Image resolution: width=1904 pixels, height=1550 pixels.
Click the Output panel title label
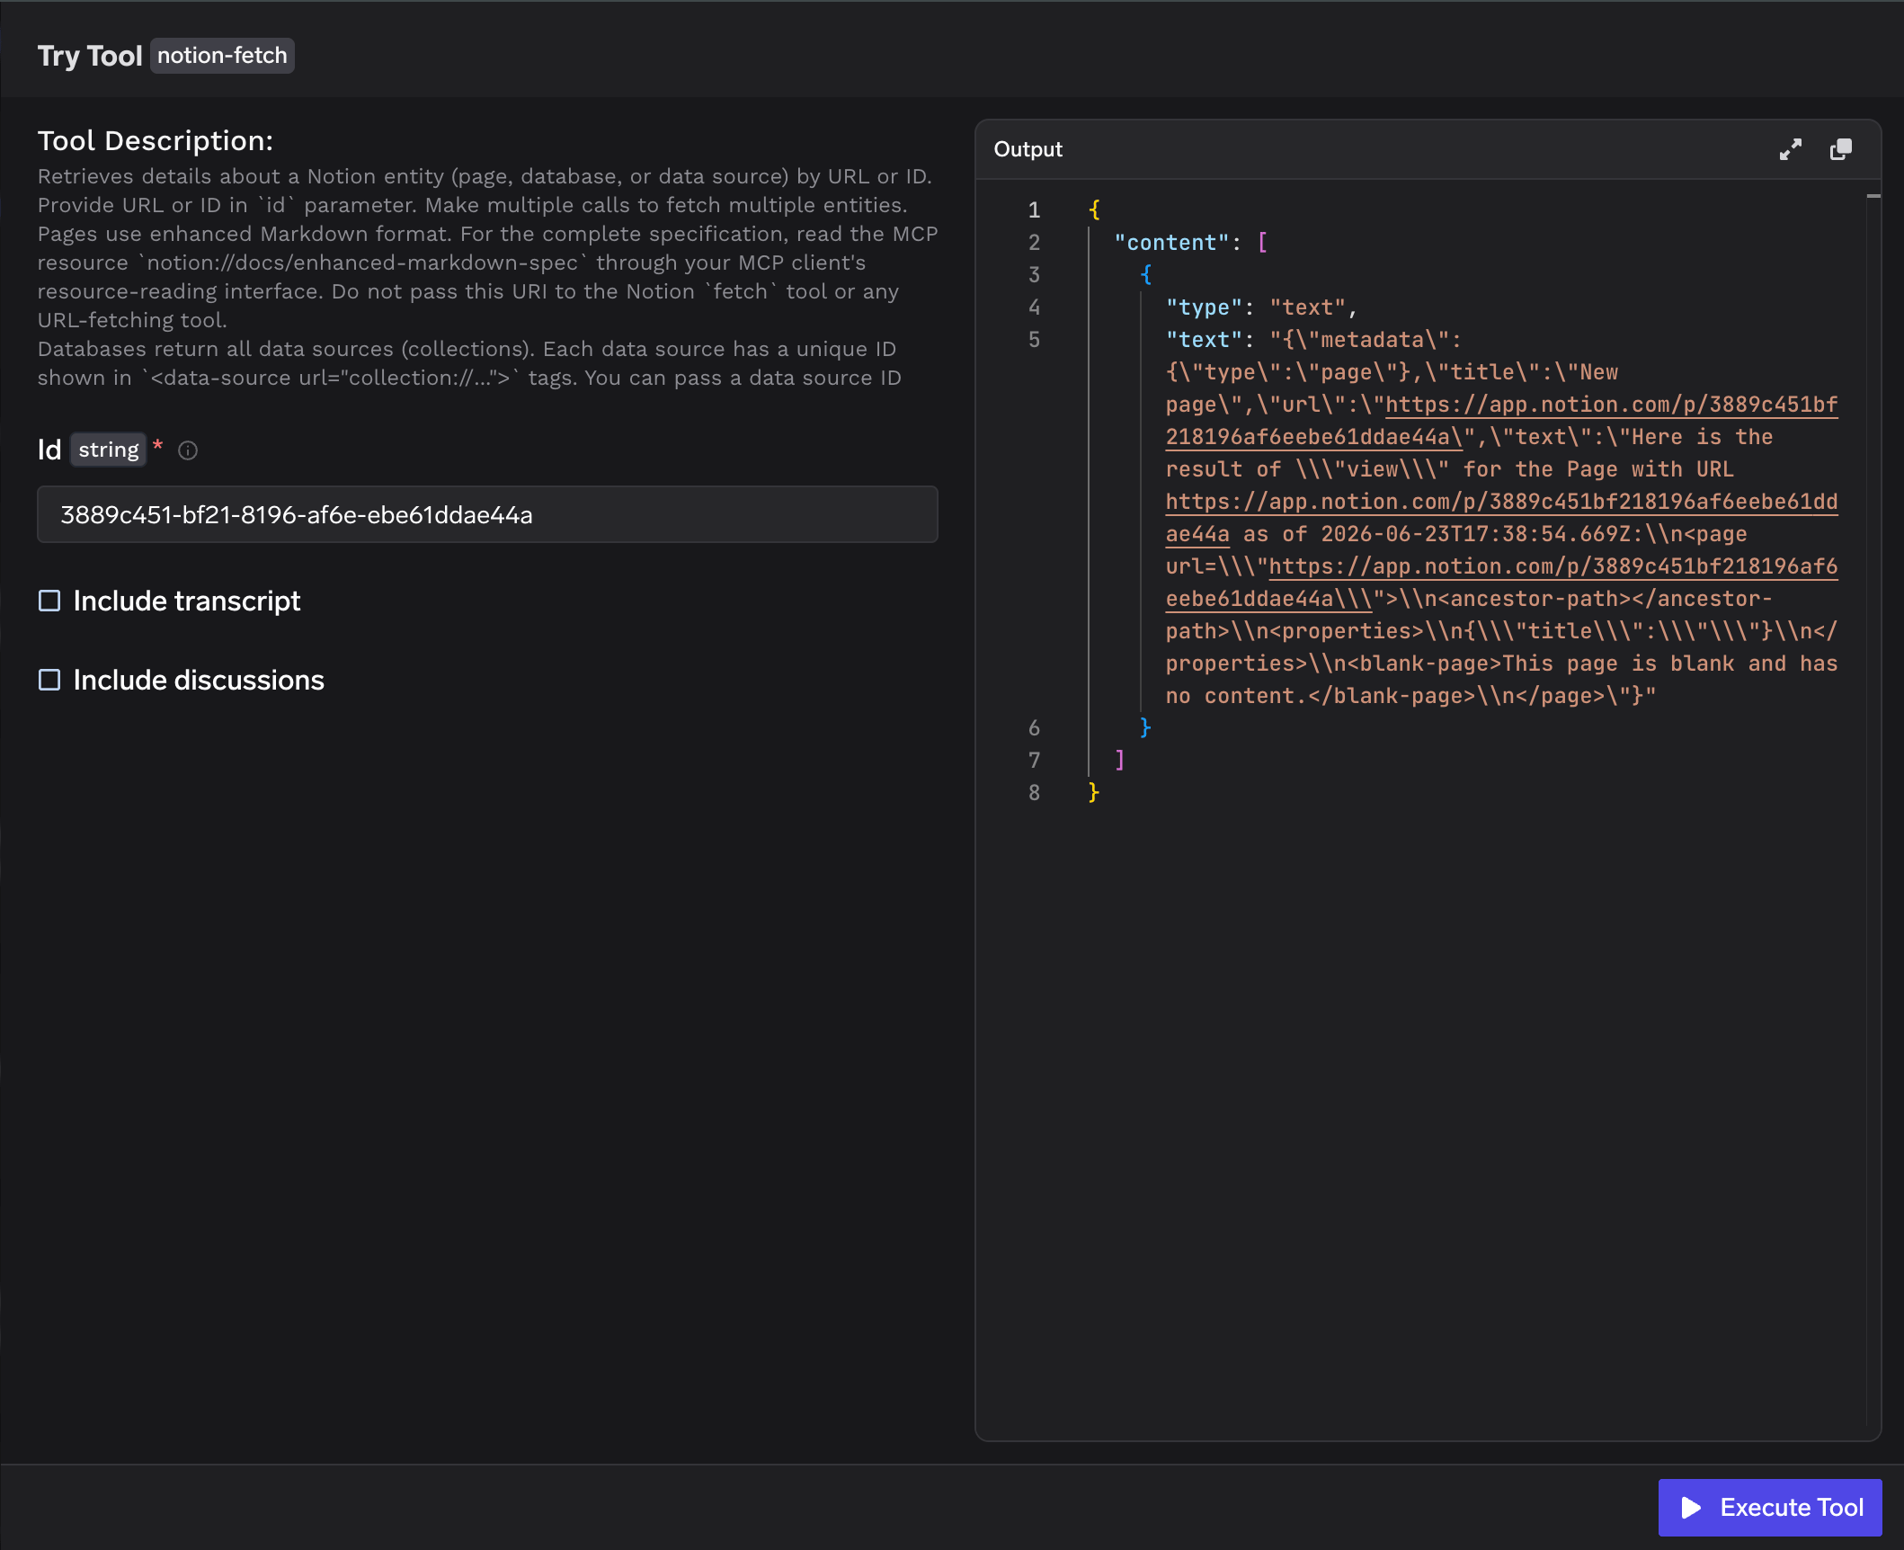click(1028, 149)
